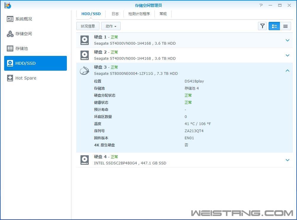
Task: Expand 硬盘 2 details
Action: (x=287, y=55)
